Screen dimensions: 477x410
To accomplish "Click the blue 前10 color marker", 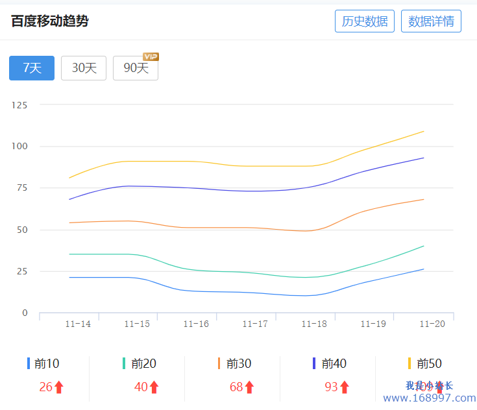I will pyautogui.click(x=29, y=363).
